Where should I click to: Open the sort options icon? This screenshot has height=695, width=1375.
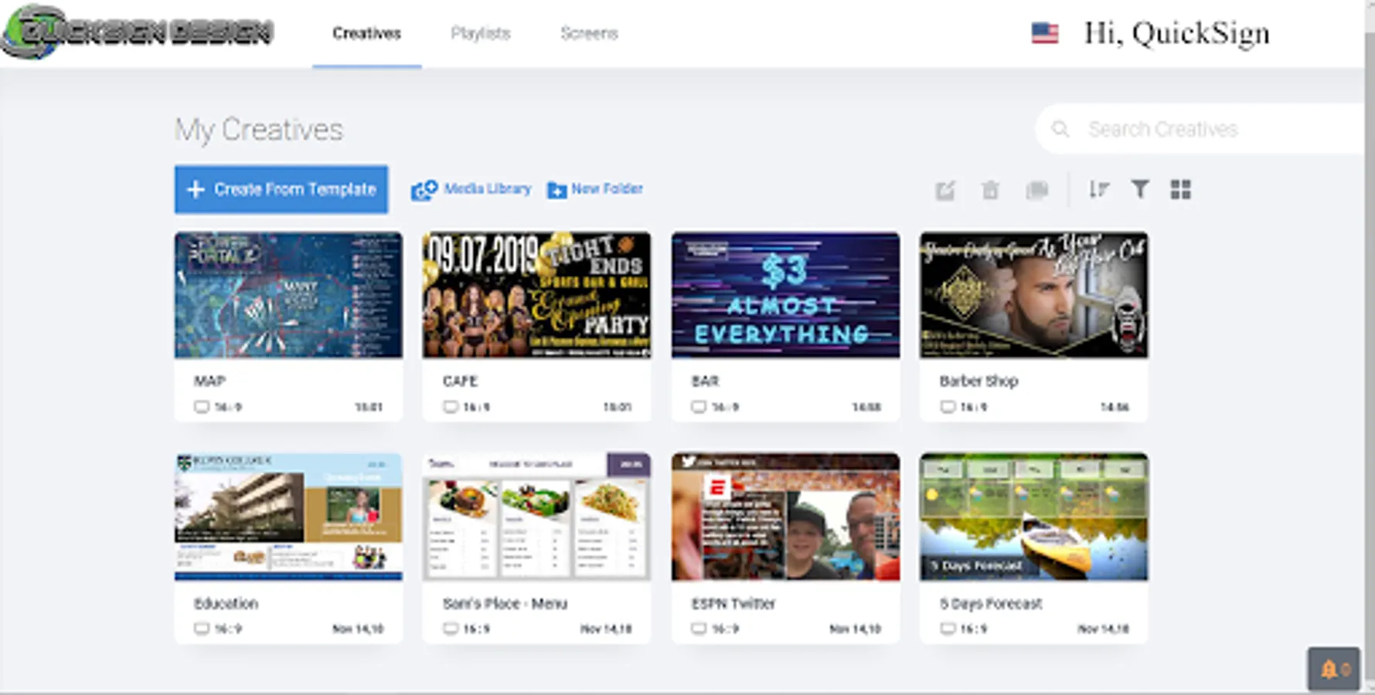(x=1098, y=189)
